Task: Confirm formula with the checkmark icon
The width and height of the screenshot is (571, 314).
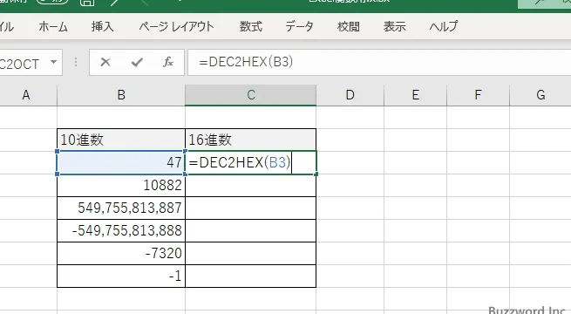Action: [137, 62]
